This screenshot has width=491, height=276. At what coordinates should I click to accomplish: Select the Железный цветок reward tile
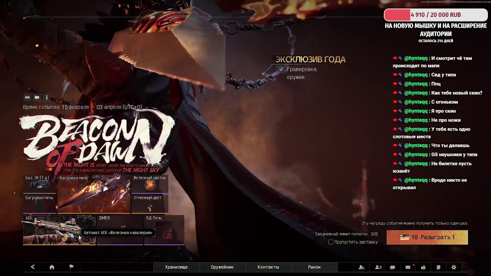tap(150, 184)
